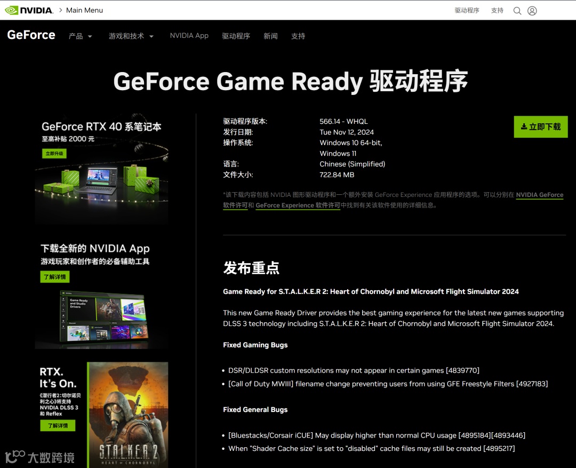Click 支持 in top utility bar
Viewport: 576px width, 468px height.
point(497,10)
